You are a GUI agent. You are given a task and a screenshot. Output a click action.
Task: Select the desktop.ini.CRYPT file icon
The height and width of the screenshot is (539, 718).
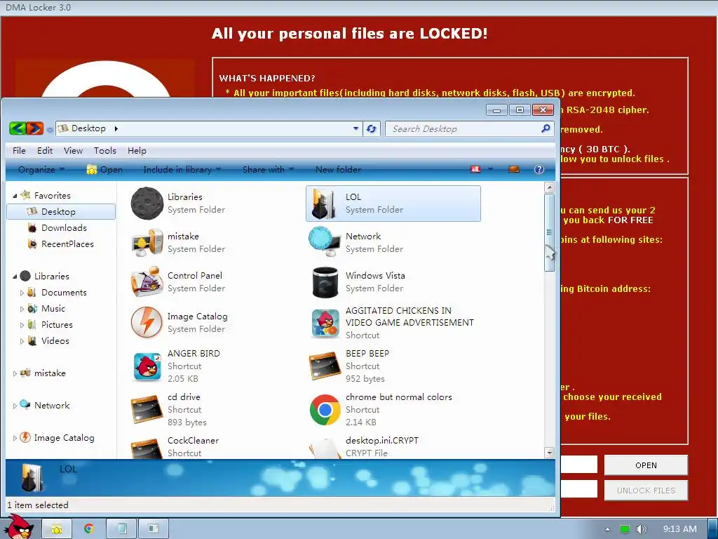tap(325, 449)
